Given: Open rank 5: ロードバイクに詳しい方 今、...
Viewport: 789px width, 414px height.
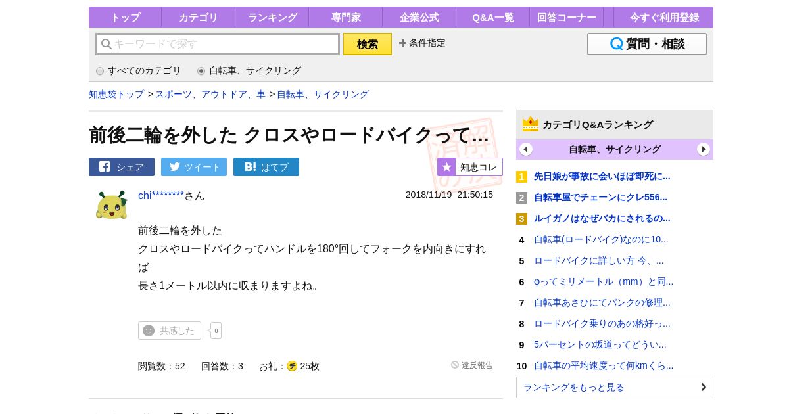Looking at the screenshot, I should (x=599, y=260).
